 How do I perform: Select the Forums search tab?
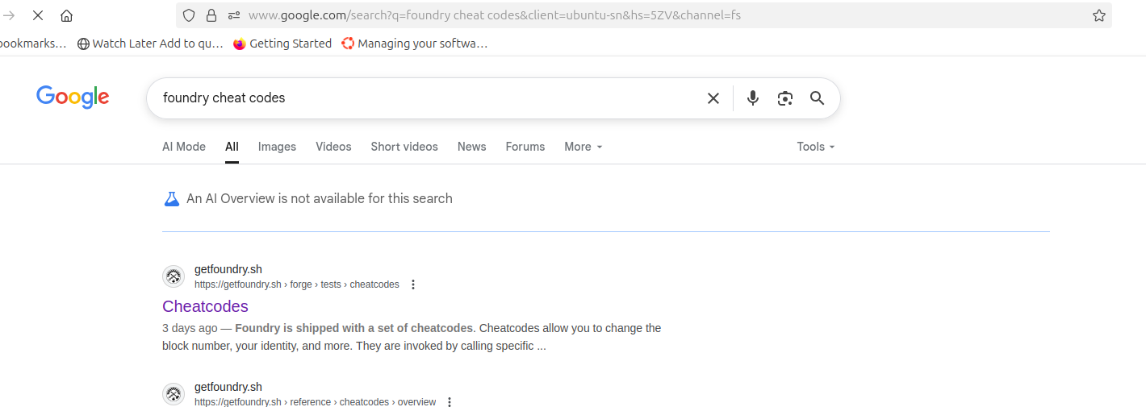(525, 147)
